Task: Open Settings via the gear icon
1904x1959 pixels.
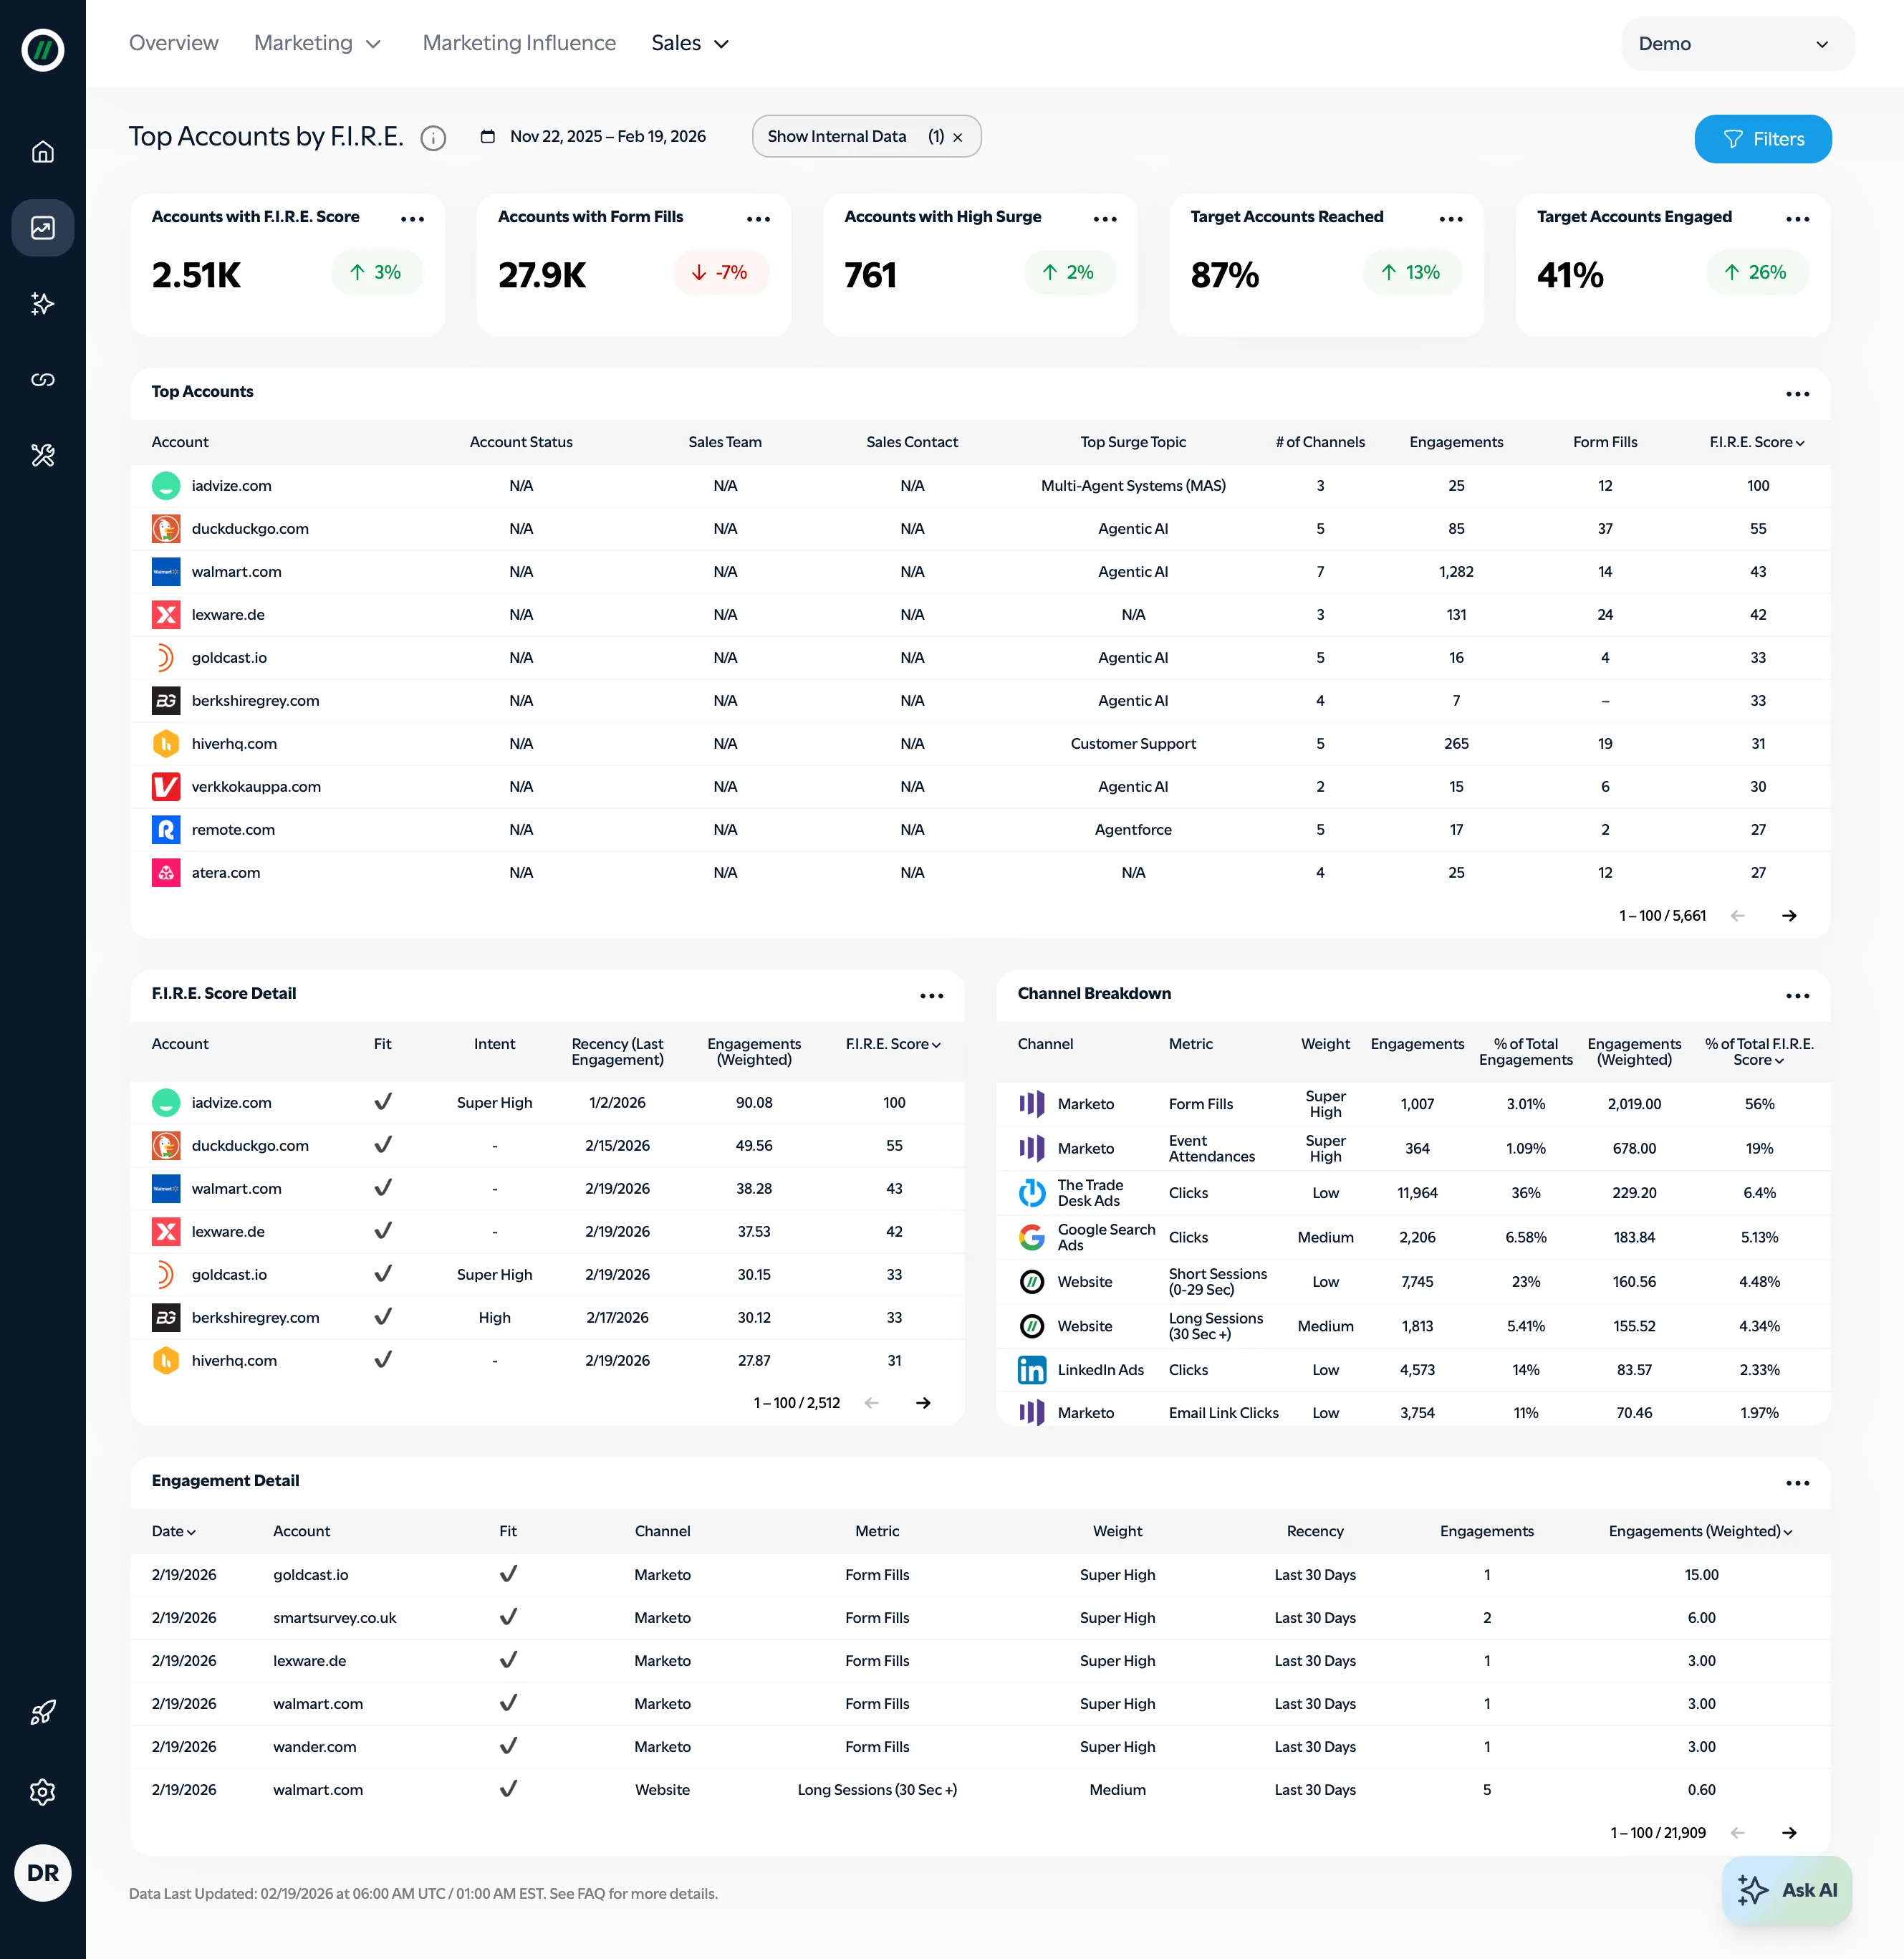Action: [x=43, y=1792]
